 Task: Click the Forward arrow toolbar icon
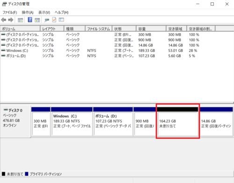pos(11,20)
